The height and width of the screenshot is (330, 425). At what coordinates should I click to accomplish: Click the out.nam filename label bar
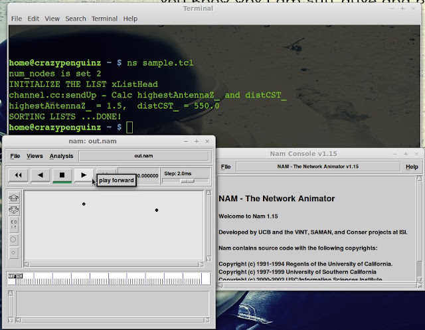(143, 156)
